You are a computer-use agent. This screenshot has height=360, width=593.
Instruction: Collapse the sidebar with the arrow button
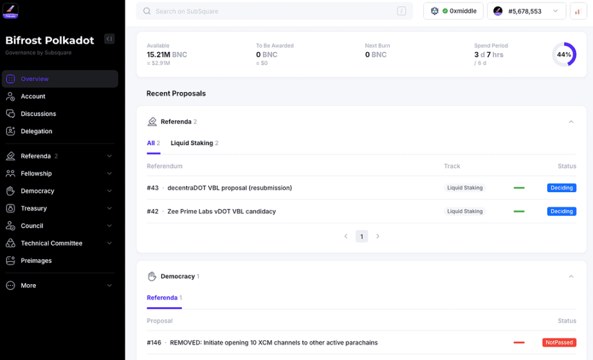coord(109,39)
